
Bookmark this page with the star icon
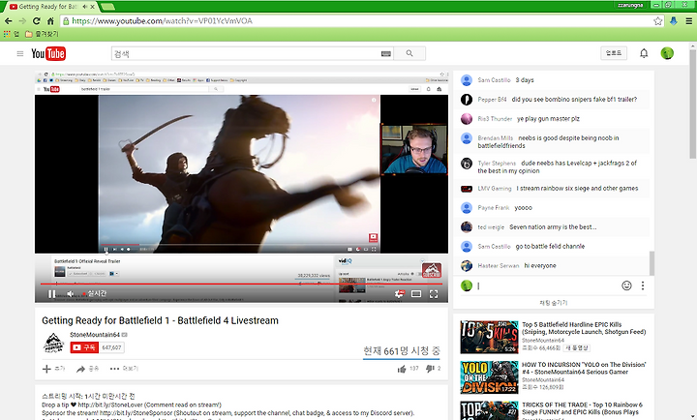pyautogui.click(x=658, y=21)
